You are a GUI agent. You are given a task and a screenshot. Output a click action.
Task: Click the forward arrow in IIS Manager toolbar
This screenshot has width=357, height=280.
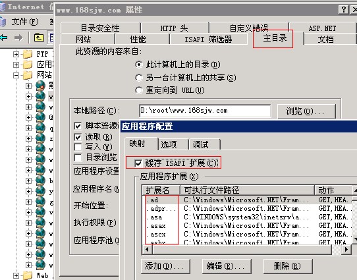click(18, 38)
